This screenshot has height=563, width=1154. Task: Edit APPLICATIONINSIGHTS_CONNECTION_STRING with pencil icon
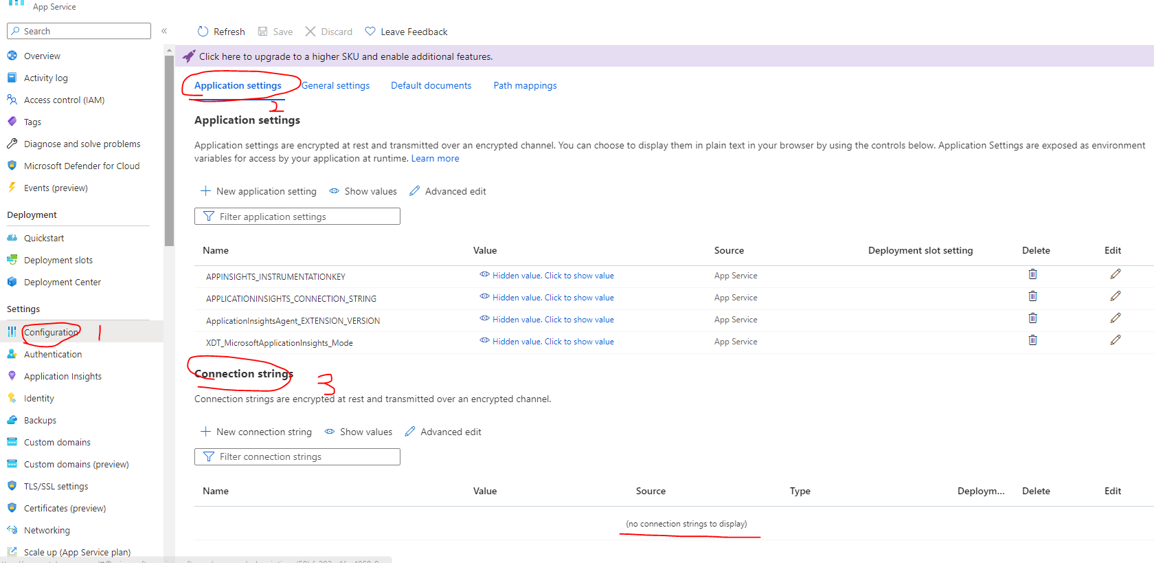click(x=1116, y=296)
